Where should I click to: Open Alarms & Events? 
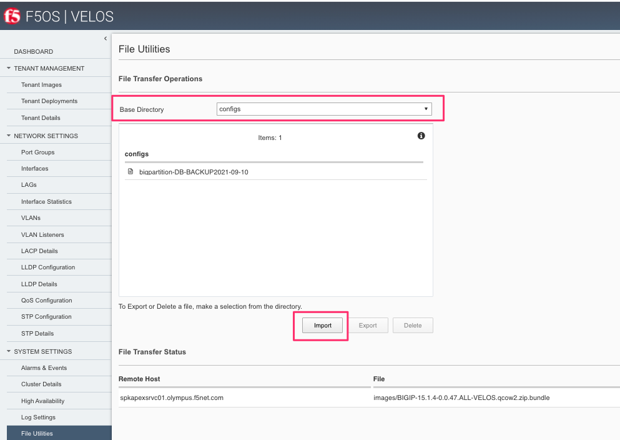point(44,368)
